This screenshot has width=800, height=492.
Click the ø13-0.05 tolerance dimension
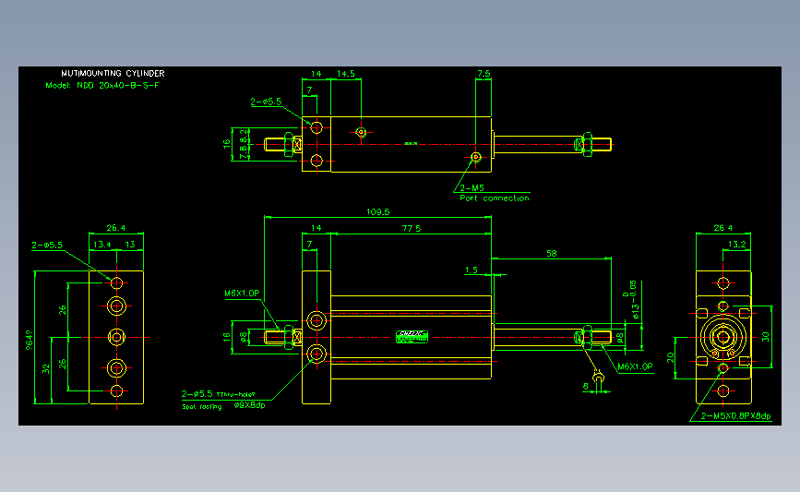634,300
